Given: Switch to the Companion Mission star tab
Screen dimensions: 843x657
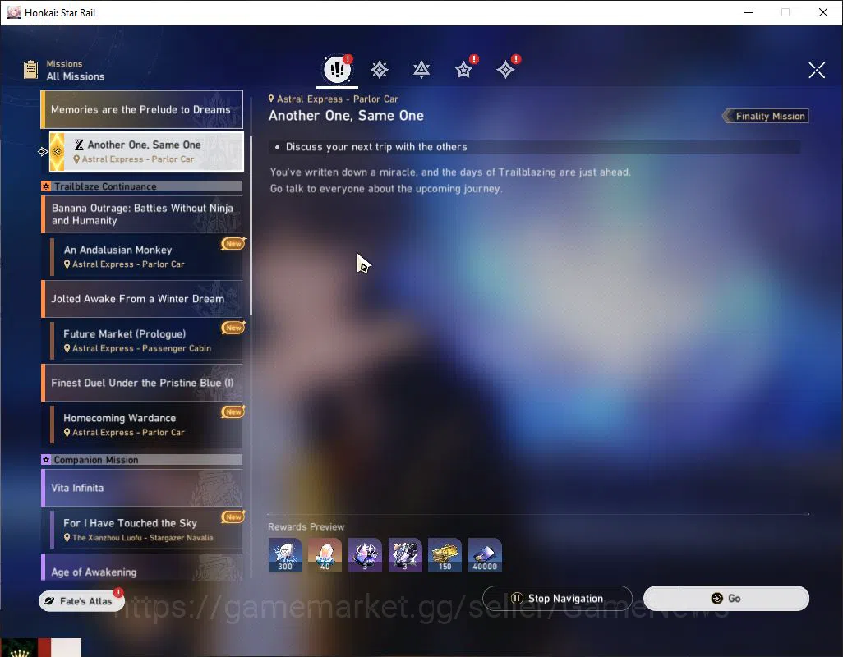Looking at the screenshot, I should [463, 70].
